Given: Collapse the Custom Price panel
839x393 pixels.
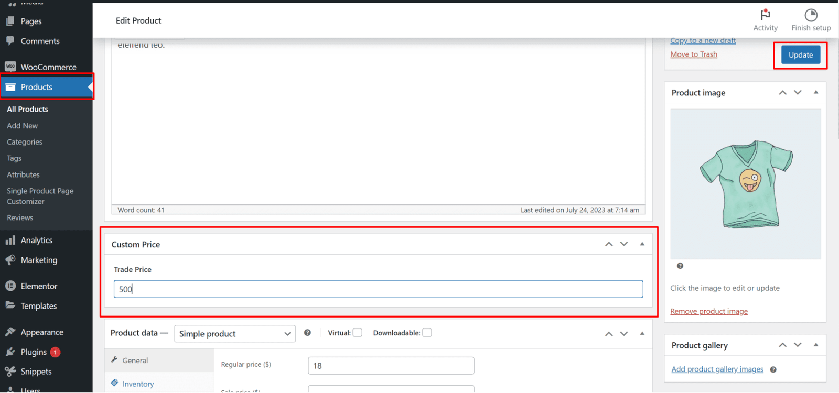Looking at the screenshot, I should click(642, 244).
